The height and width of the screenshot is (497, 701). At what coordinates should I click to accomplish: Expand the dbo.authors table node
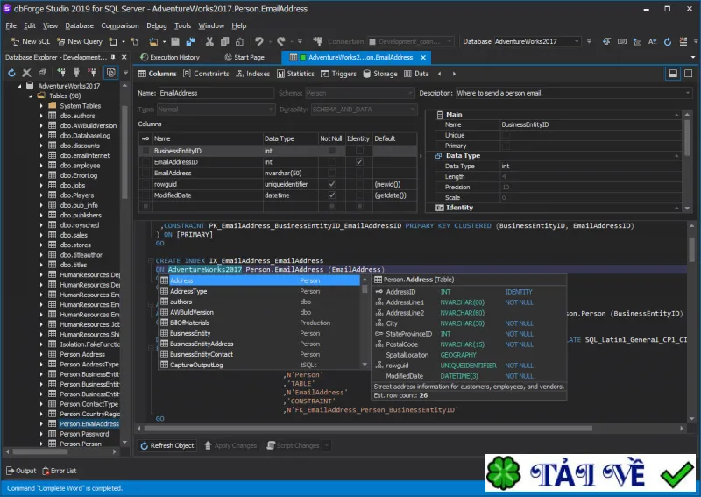[41, 116]
